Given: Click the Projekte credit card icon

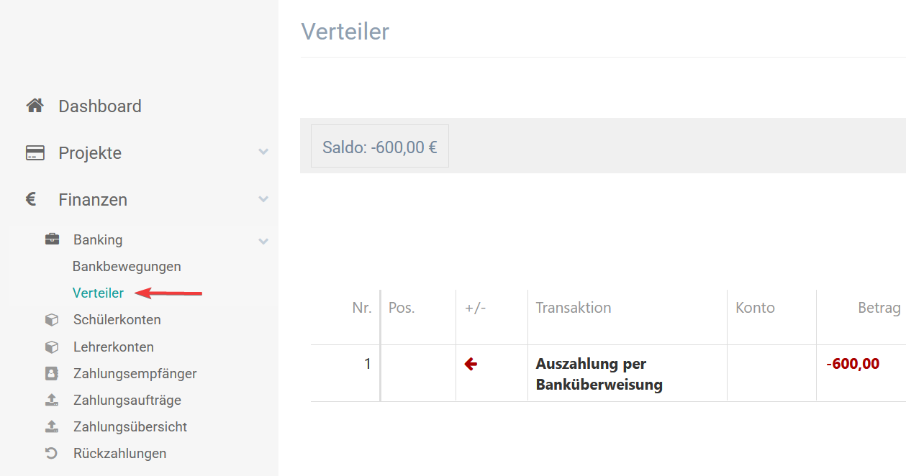Looking at the screenshot, I should coord(35,153).
